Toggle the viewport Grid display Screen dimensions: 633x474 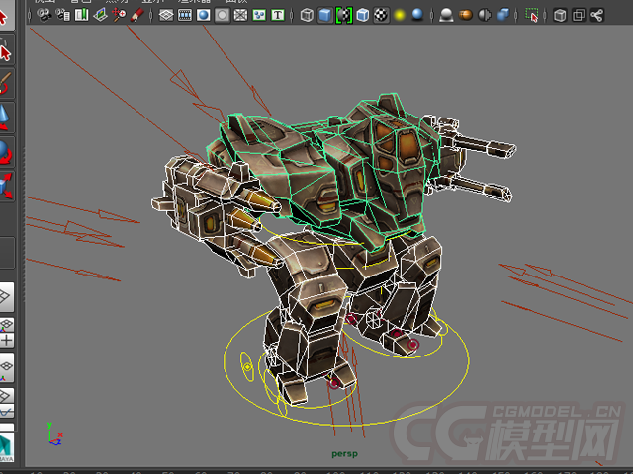(x=166, y=16)
